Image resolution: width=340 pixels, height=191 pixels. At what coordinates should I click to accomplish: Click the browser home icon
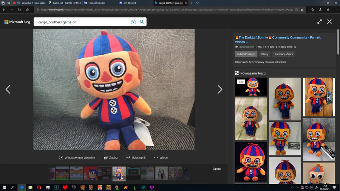tap(27, 9)
